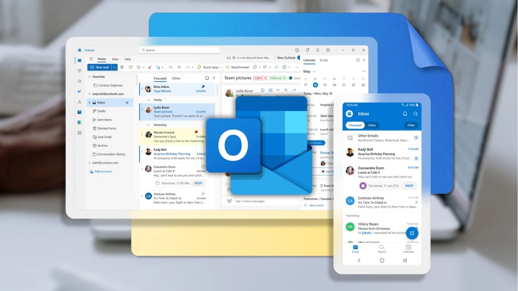Expand the New mail dropdown arrow
518x291 pixels.
point(114,67)
